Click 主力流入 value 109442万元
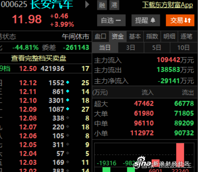The height and width of the screenshot is (172, 198). pos(175,60)
